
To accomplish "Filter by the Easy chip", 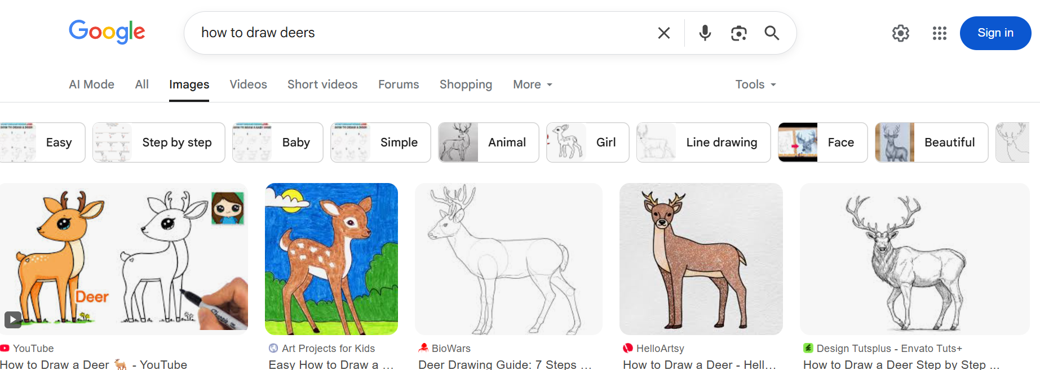I will tap(42, 142).
